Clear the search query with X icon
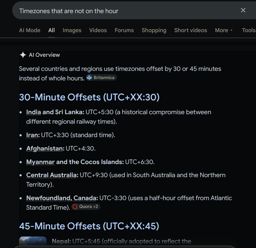 click(243, 10)
